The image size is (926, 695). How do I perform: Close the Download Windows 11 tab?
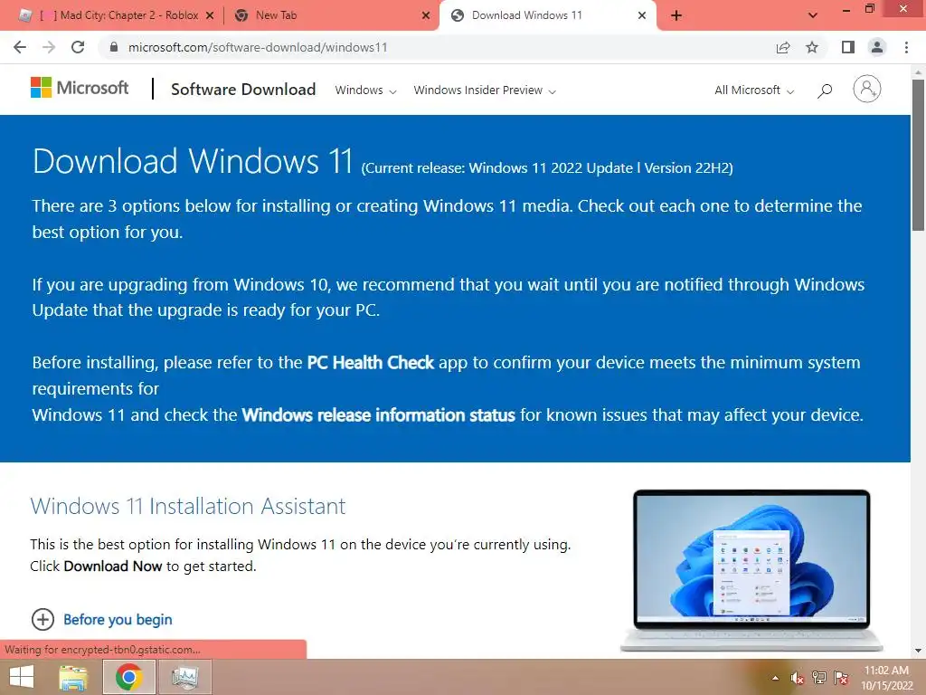click(642, 16)
